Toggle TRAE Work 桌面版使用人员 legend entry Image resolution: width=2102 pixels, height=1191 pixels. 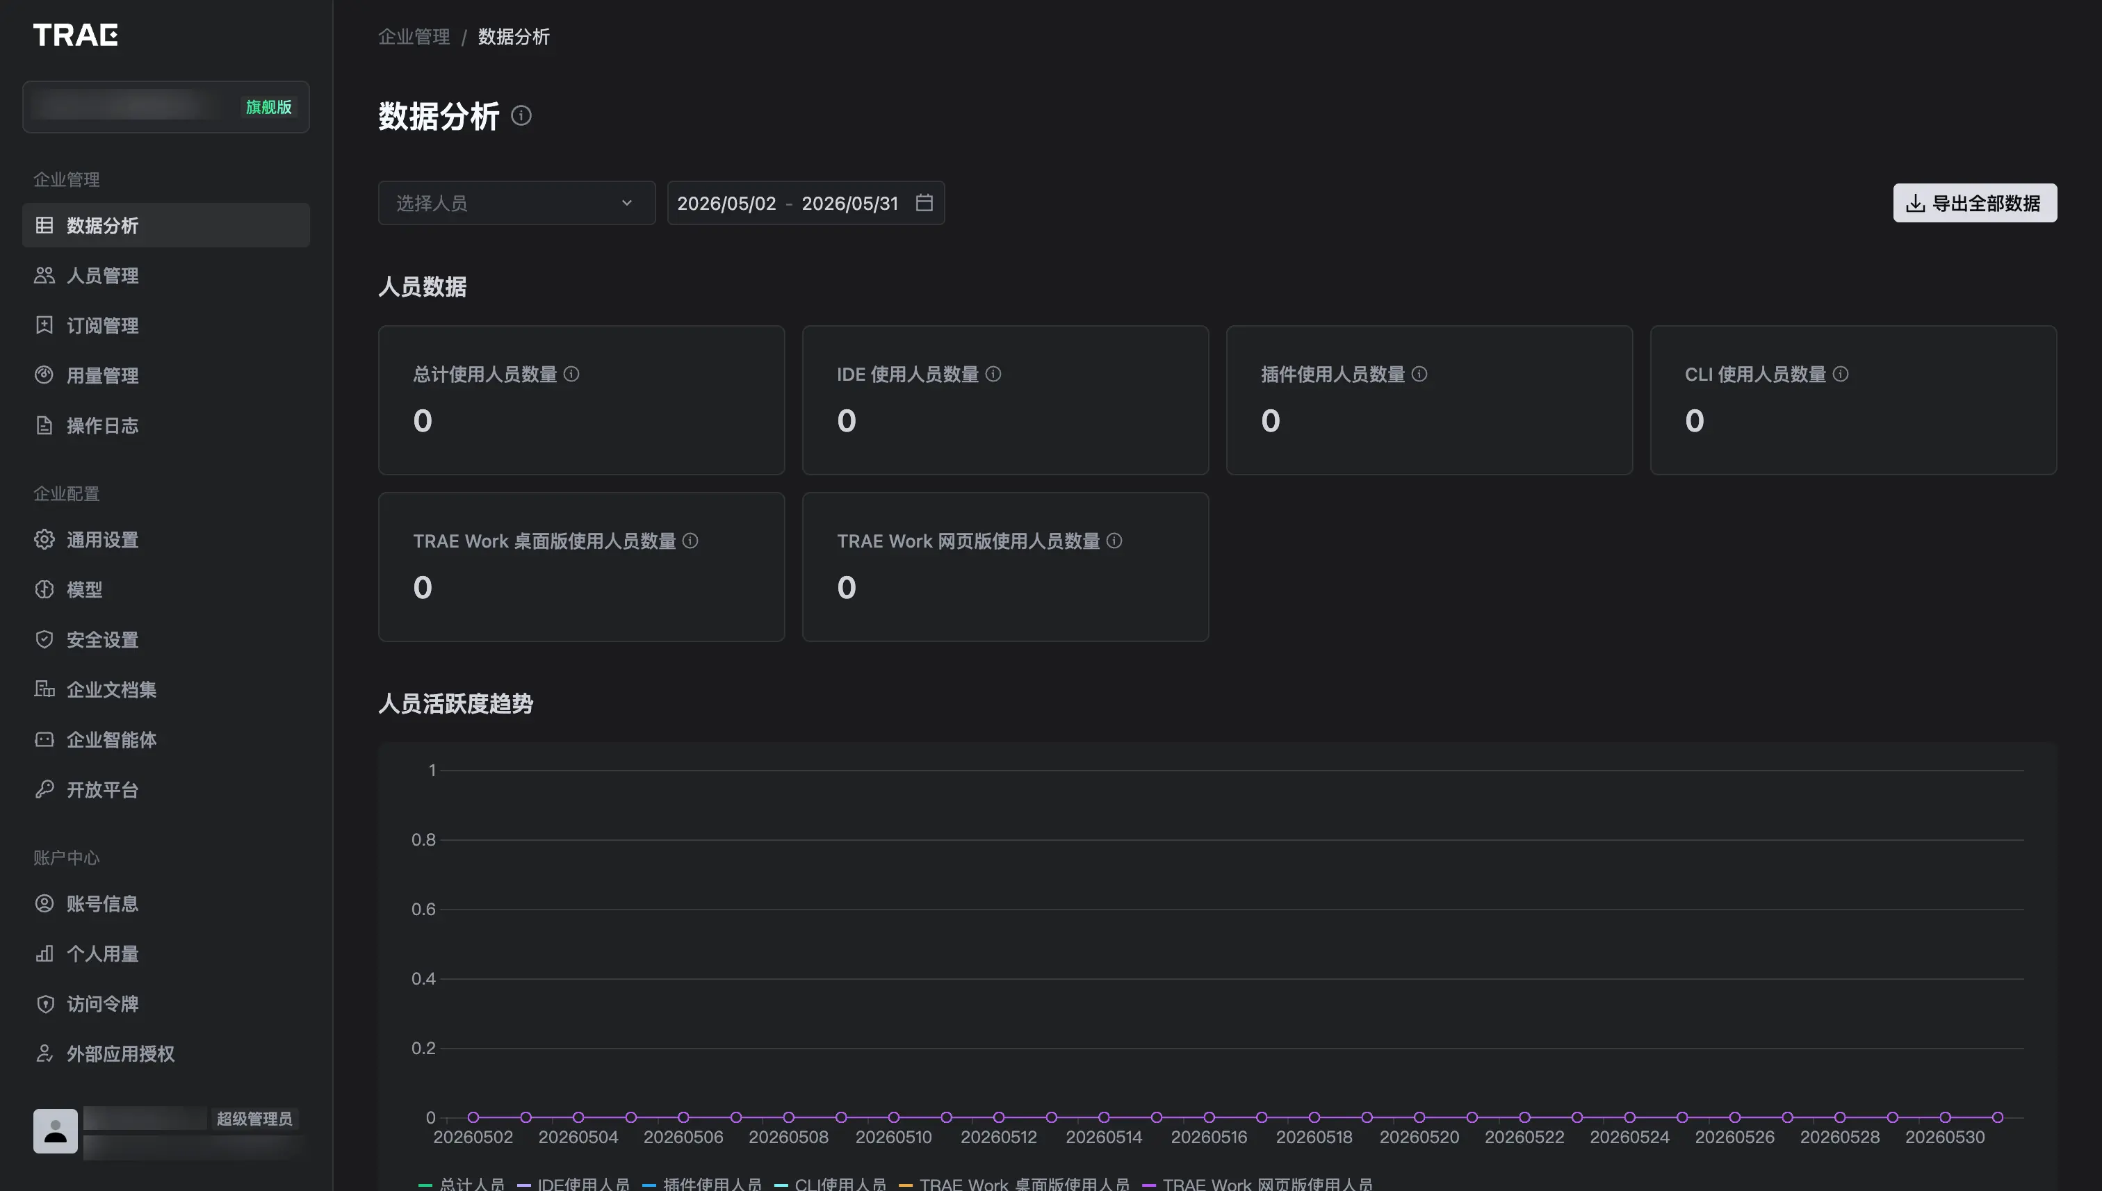tap(1013, 1183)
